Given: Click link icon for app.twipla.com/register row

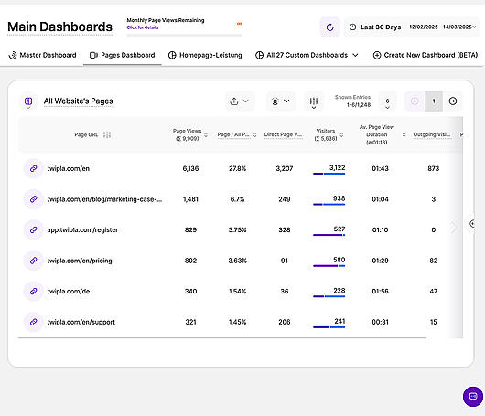Looking at the screenshot, I should point(34,229).
